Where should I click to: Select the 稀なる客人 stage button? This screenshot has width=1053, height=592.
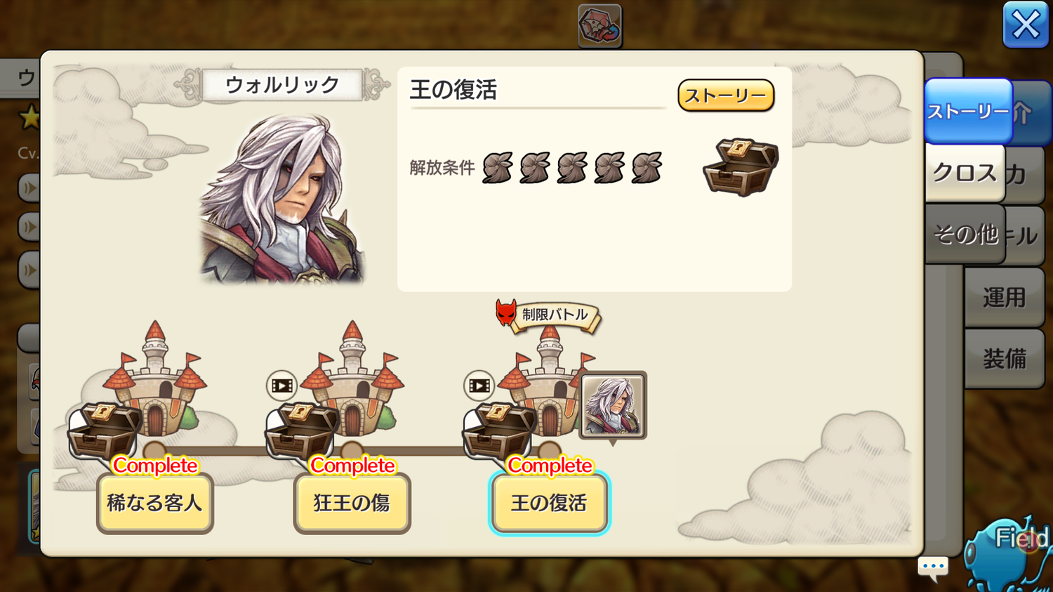coord(154,504)
